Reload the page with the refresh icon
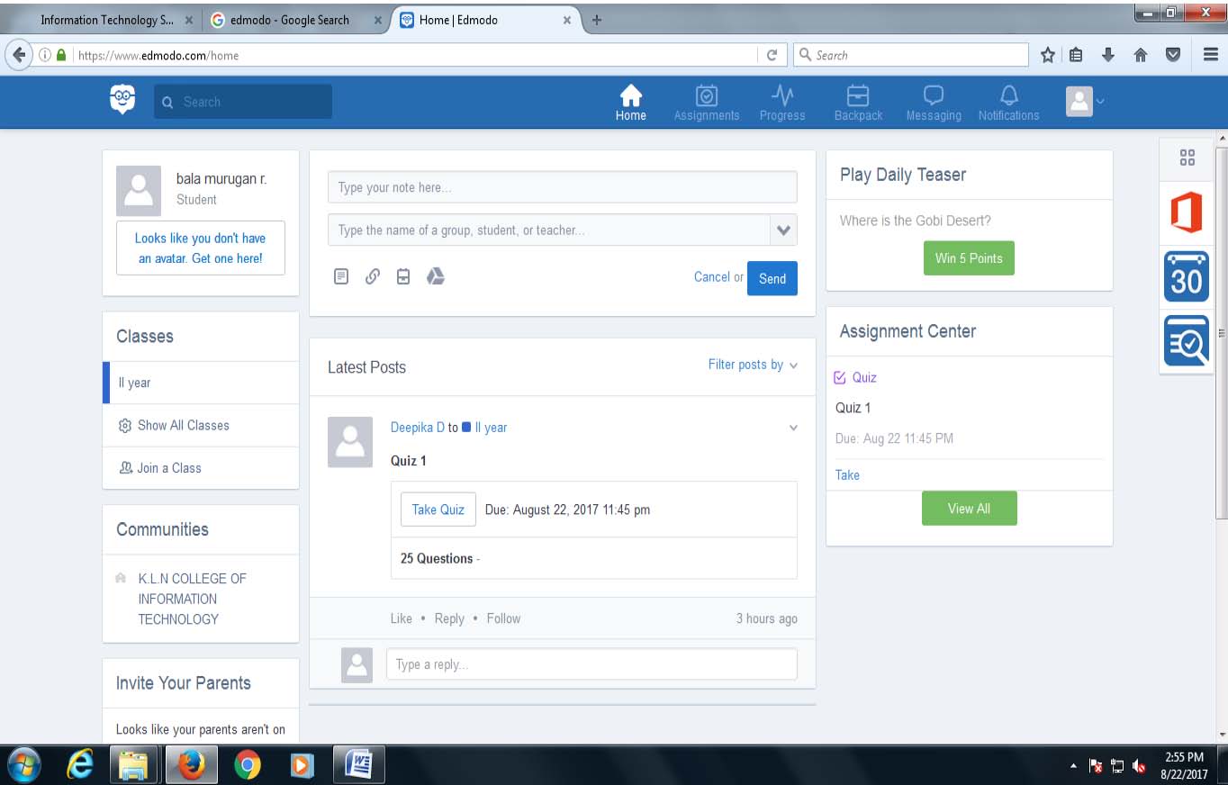 (x=772, y=55)
